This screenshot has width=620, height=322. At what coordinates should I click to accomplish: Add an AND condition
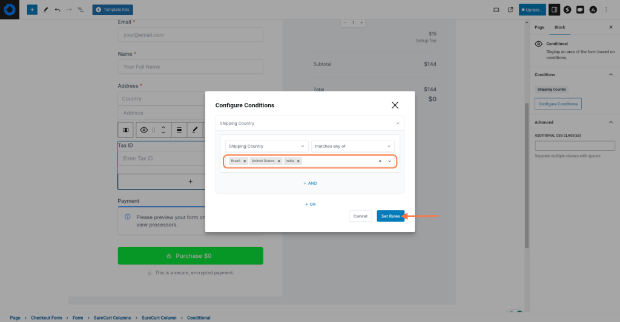tap(310, 183)
